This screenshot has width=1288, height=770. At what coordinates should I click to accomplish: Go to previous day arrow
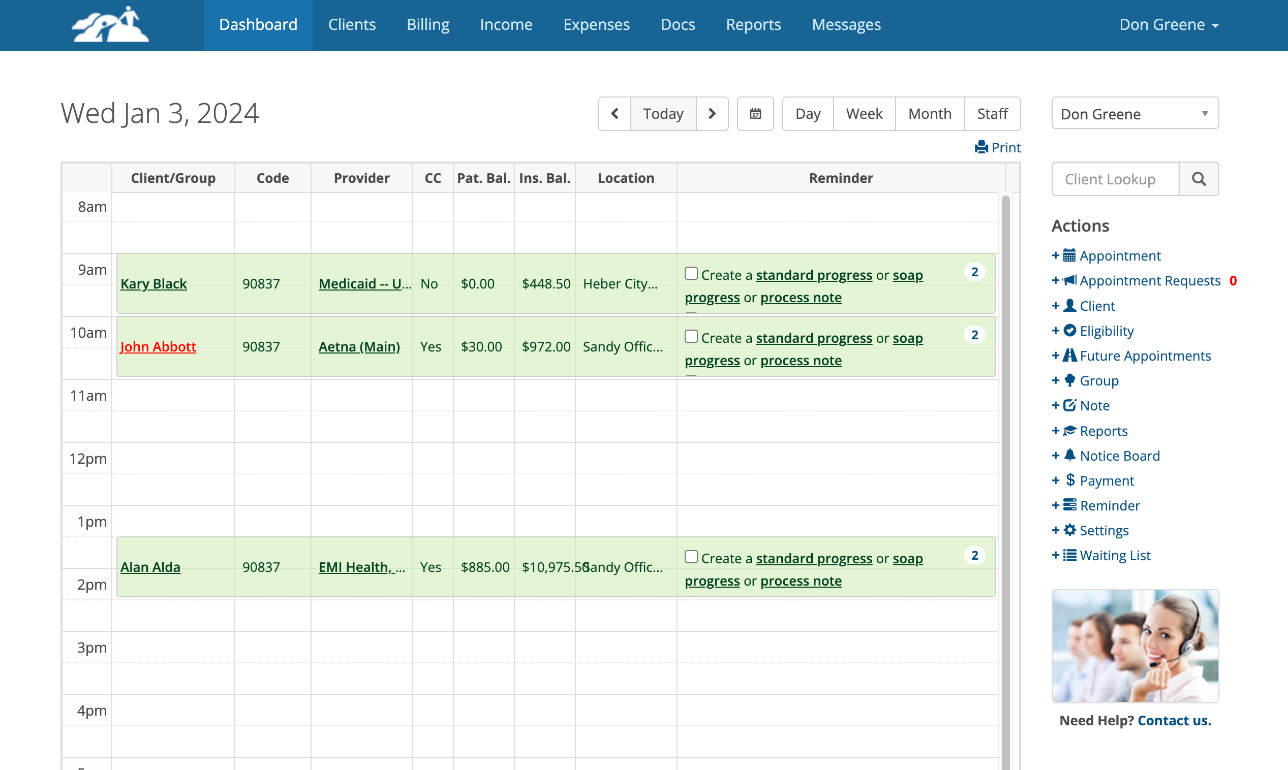click(615, 114)
